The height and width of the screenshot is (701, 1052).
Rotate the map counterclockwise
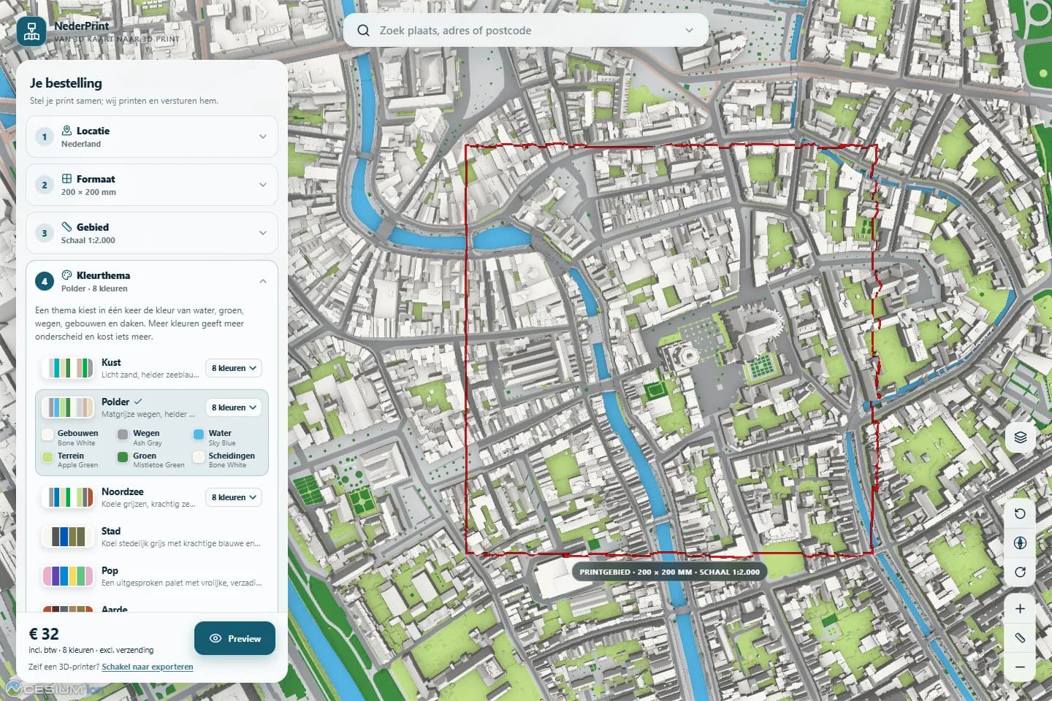point(1021,513)
